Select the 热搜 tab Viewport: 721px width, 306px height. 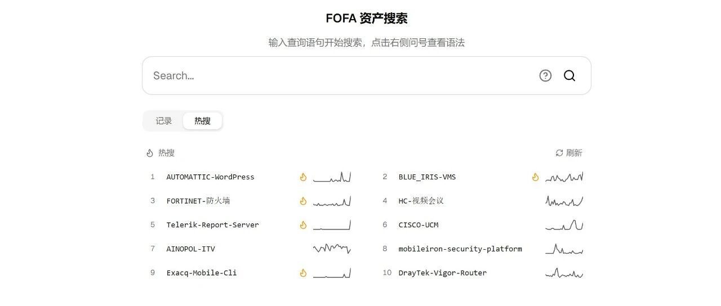coord(202,121)
